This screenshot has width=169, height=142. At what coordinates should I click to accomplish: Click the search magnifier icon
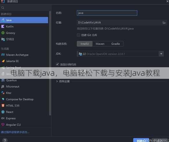pyautogui.click(x=3, y=8)
